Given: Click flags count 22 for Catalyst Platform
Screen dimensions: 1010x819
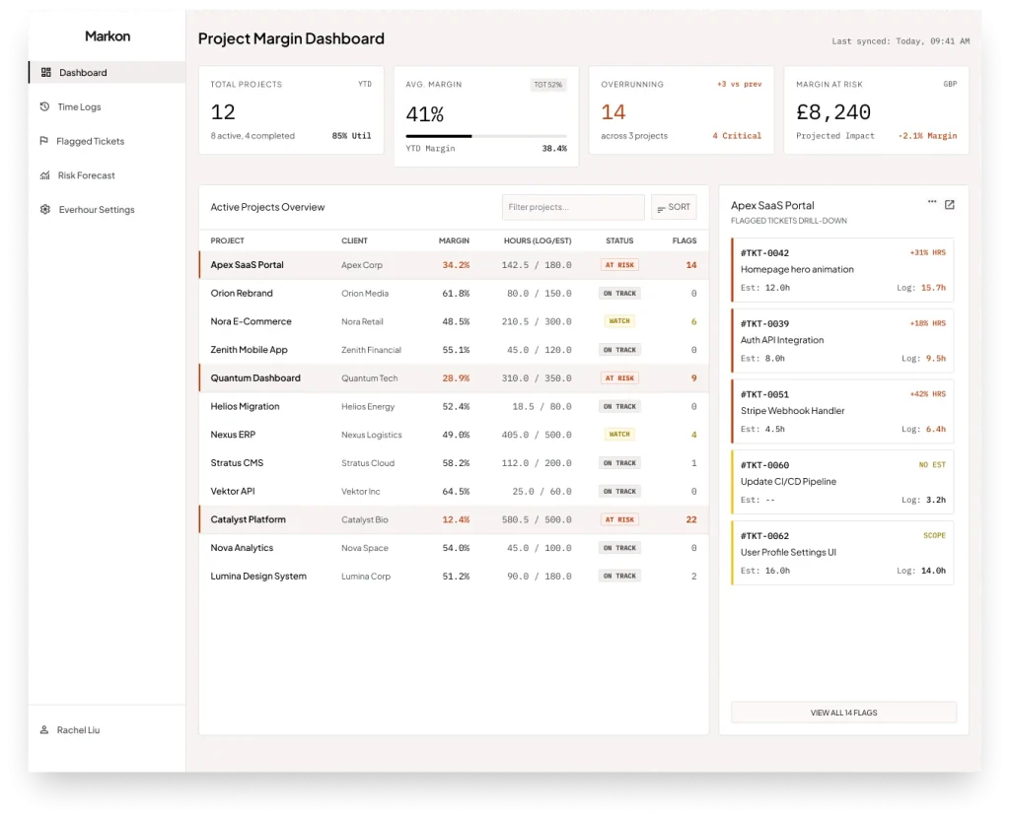Looking at the screenshot, I should 691,519.
